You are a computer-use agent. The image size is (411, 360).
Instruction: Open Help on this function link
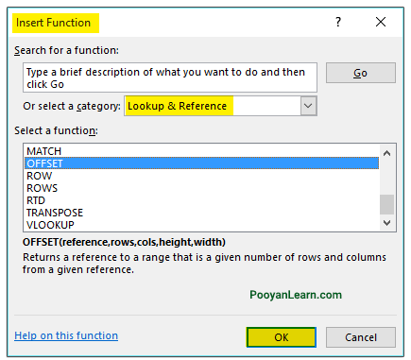(x=66, y=335)
